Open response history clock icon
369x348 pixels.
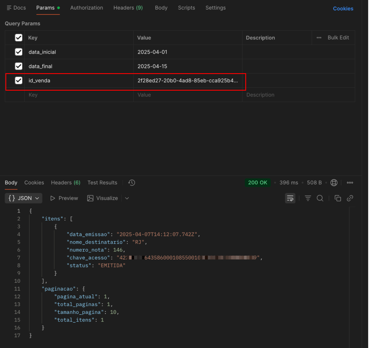[x=132, y=183]
